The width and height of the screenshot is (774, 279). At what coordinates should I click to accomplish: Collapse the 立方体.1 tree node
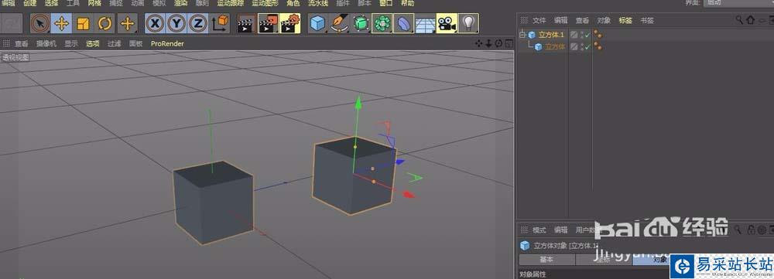pos(522,35)
